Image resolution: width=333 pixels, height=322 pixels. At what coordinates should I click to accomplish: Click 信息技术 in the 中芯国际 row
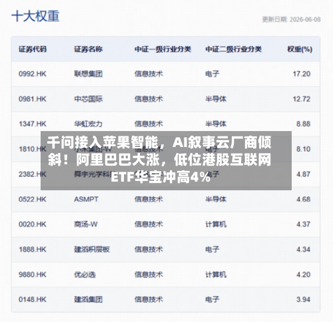pos(149,99)
